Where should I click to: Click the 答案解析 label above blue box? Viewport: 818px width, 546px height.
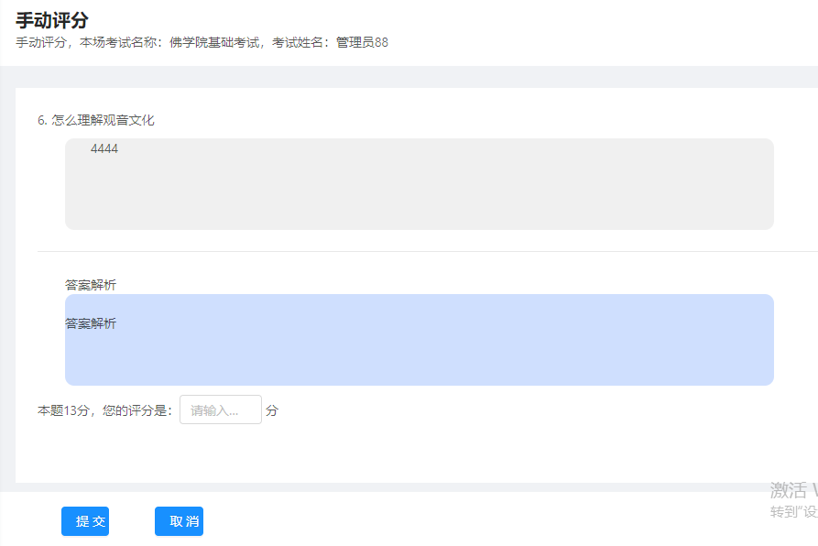click(91, 285)
